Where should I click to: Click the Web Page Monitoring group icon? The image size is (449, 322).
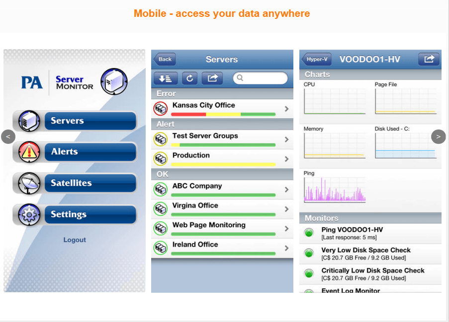(160, 228)
